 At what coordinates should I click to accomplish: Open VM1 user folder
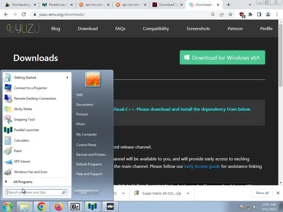click(x=79, y=95)
